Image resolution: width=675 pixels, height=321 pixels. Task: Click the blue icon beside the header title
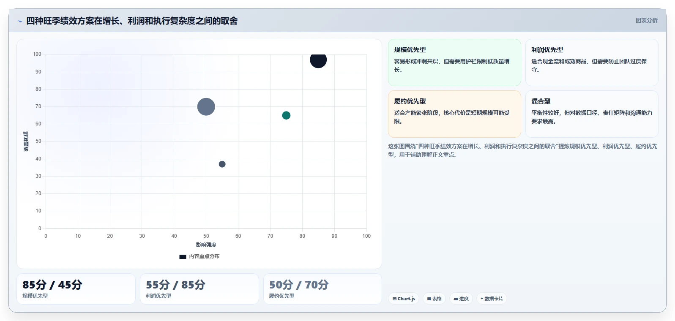20,21
